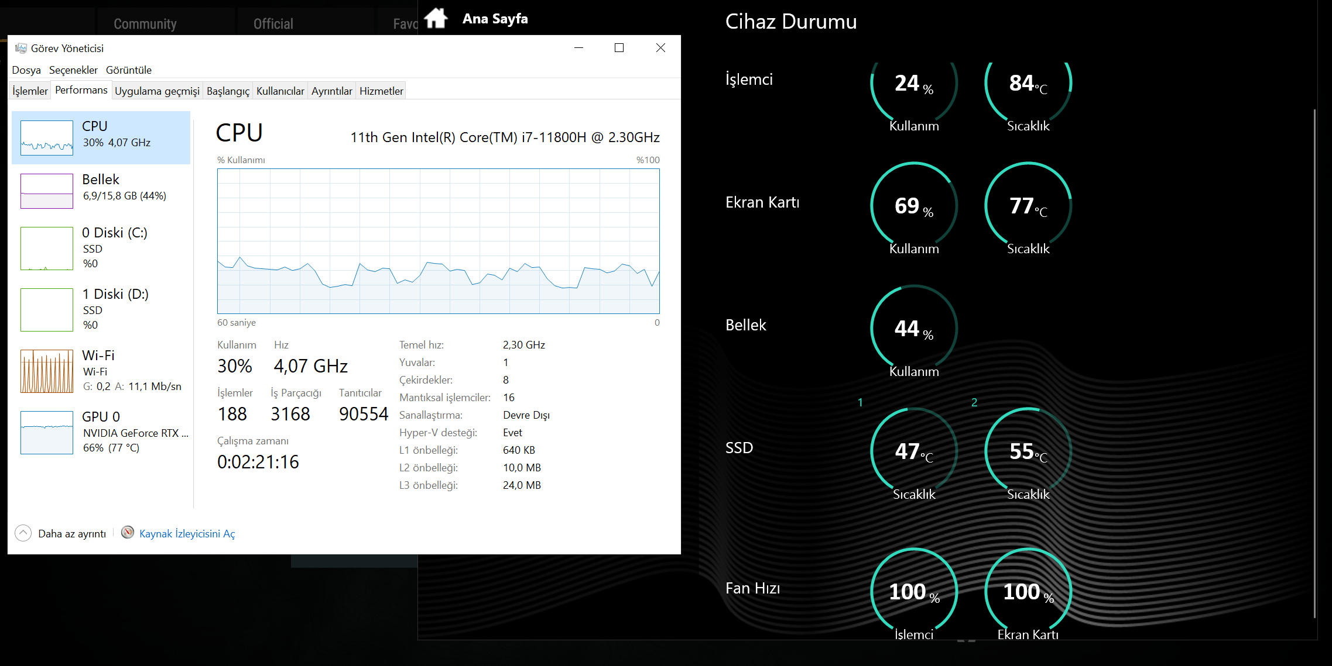
Task: Click the Cihaz Durumu heading
Action: pos(791,22)
